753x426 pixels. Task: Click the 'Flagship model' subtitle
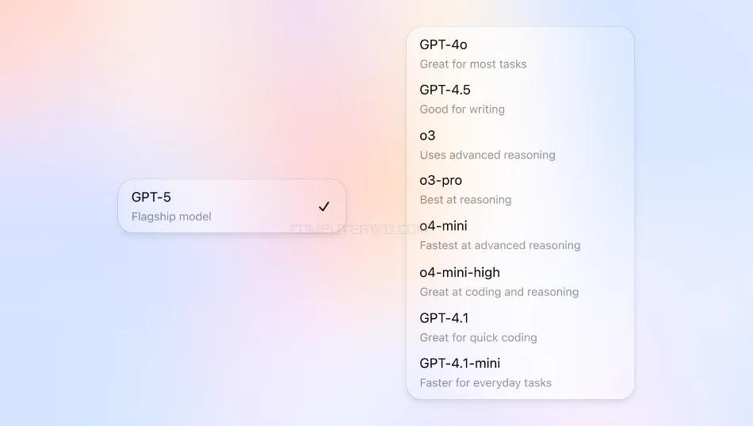171,217
